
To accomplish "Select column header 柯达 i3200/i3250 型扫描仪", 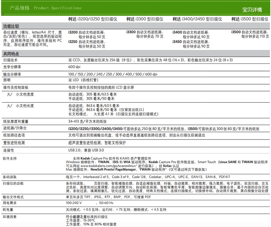I will point(93,19).
